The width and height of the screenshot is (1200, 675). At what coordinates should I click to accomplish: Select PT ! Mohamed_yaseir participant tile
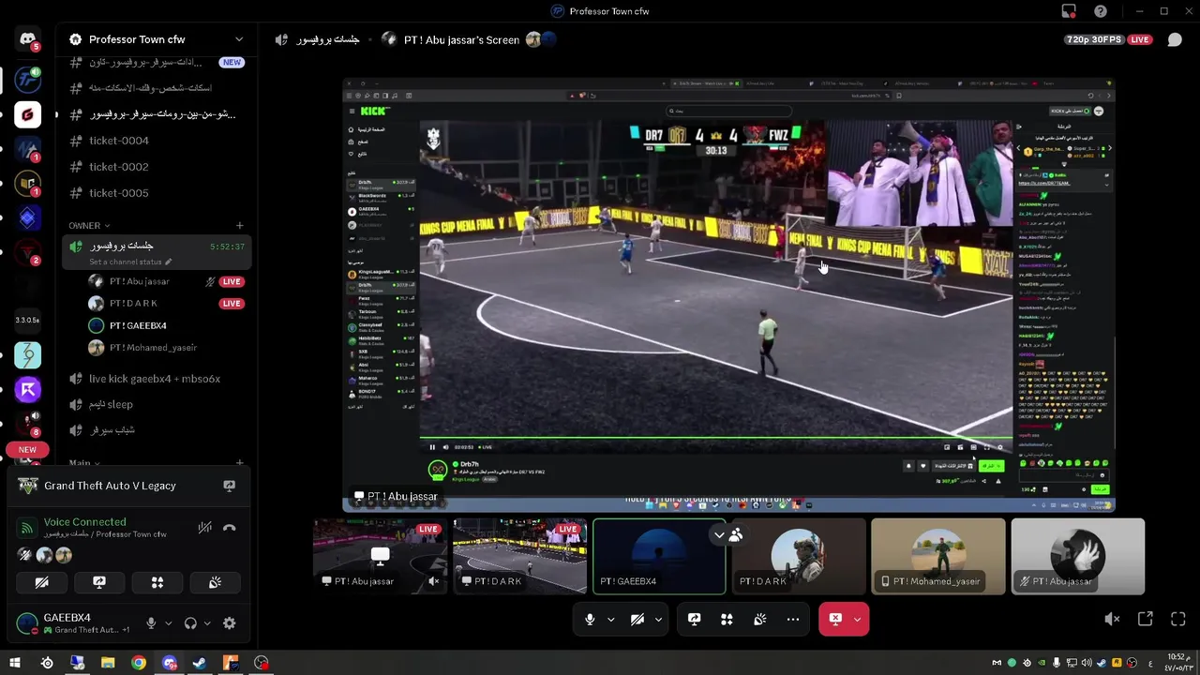937,556
